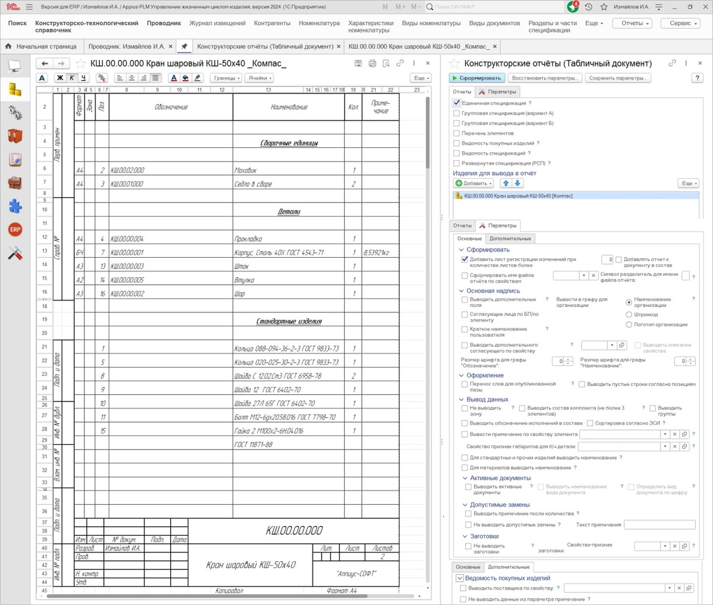Image resolution: width=713 pixels, height=605 pixels.
Task: Save the spreadsheet document with the diskette icon
Action: [x=358, y=63]
